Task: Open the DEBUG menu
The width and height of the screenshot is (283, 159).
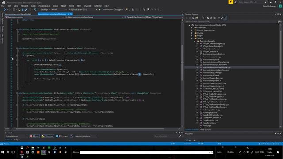Action: 55,6
